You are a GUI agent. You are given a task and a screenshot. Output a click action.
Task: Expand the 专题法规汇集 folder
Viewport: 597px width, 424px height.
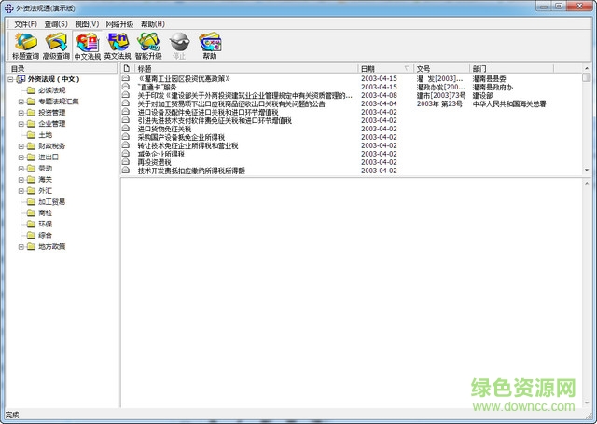tap(21, 102)
